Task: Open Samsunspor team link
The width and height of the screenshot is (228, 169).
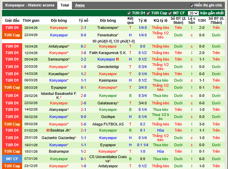Action: 58,59
